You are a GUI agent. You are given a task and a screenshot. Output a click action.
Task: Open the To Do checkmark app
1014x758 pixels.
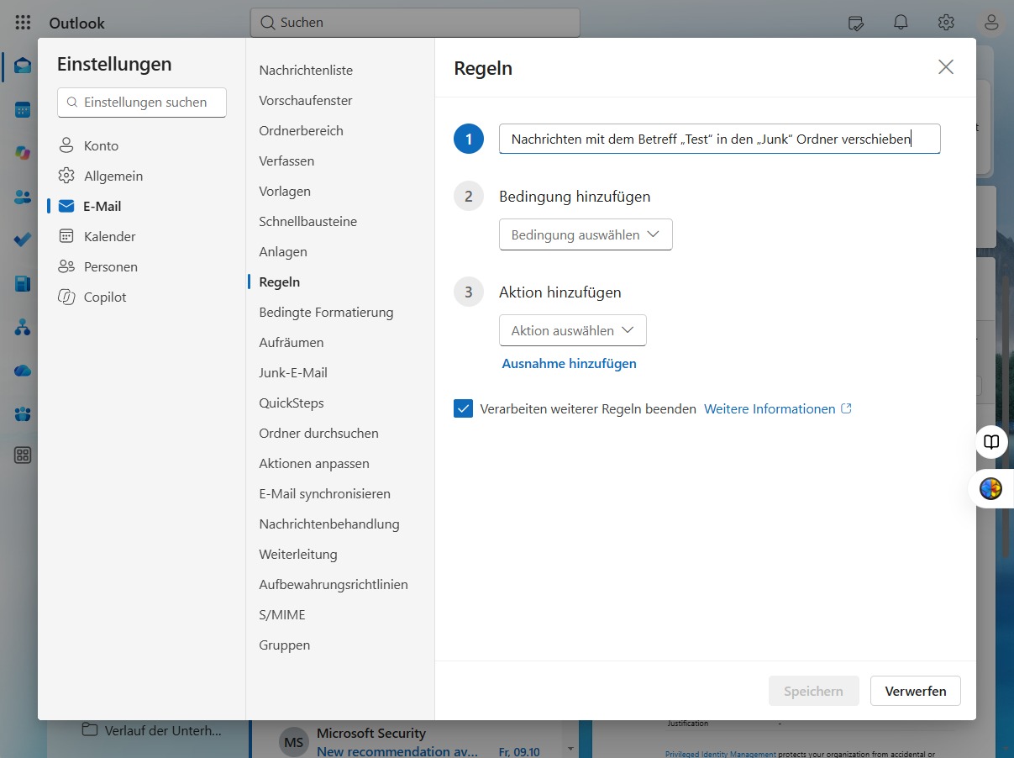[x=23, y=240]
